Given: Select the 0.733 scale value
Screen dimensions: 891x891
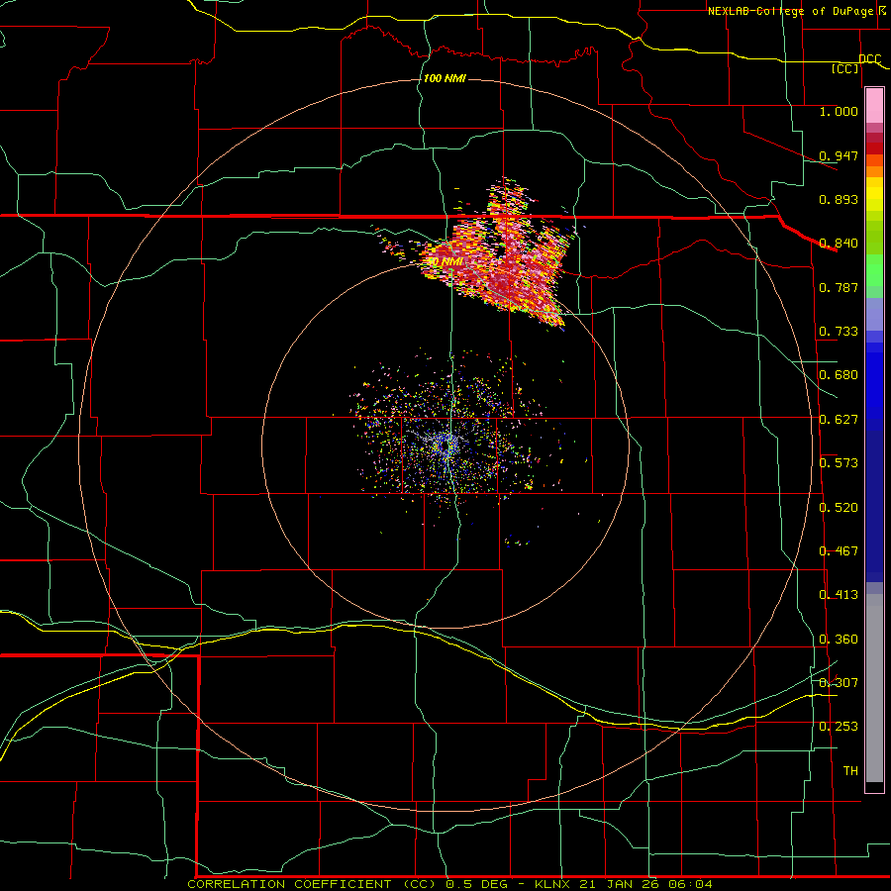Looking at the screenshot, I should 839,332.
